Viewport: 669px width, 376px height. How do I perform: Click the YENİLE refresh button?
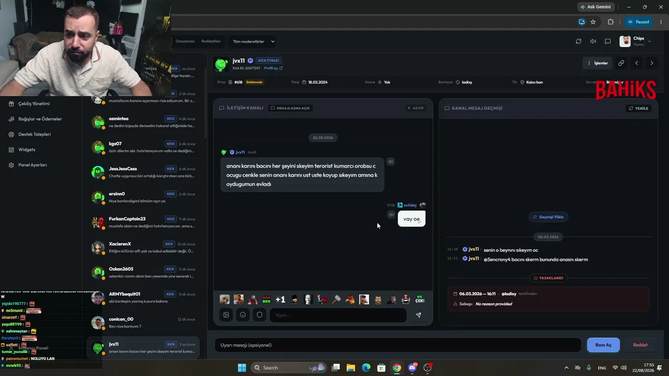click(x=639, y=108)
